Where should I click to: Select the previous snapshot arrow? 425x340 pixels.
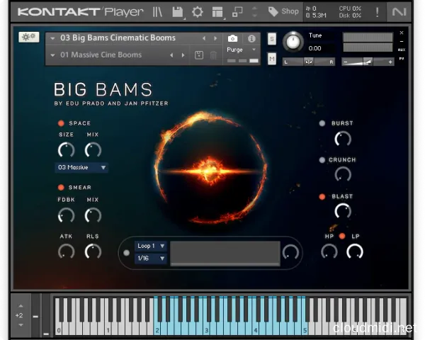171,55
